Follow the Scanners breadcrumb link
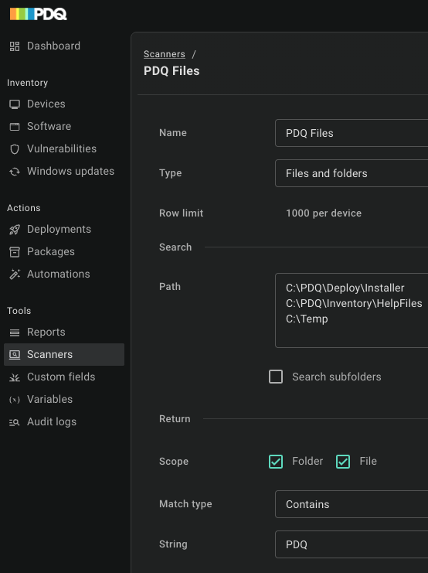The image size is (428, 573). coord(165,54)
